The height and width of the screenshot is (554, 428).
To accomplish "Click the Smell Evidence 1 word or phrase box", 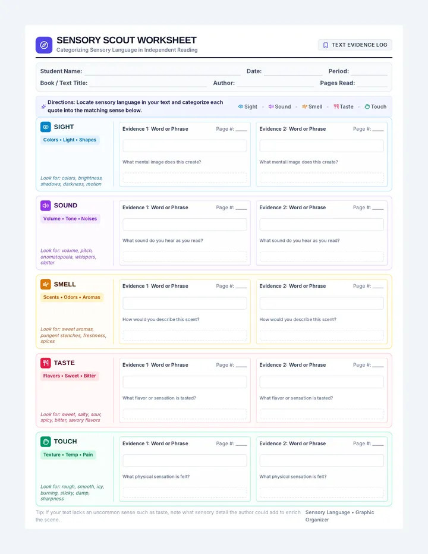I will click(x=184, y=303).
